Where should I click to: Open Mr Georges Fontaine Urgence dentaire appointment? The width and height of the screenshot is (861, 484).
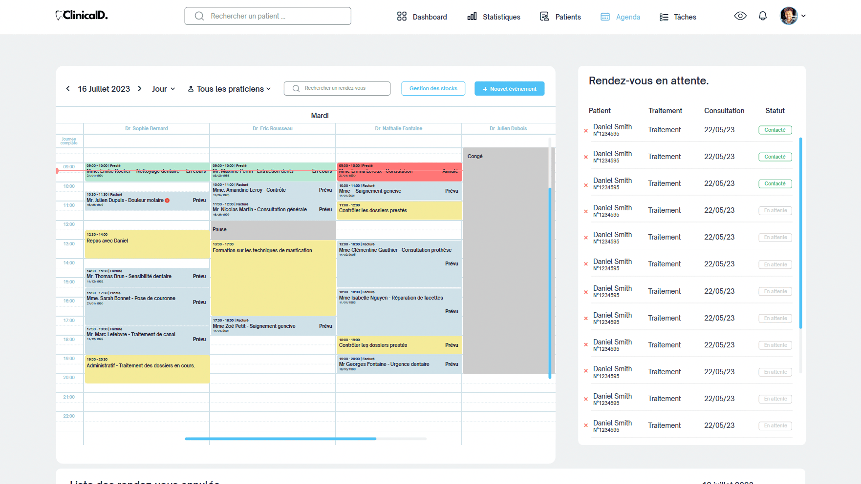(x=399, y=364)
